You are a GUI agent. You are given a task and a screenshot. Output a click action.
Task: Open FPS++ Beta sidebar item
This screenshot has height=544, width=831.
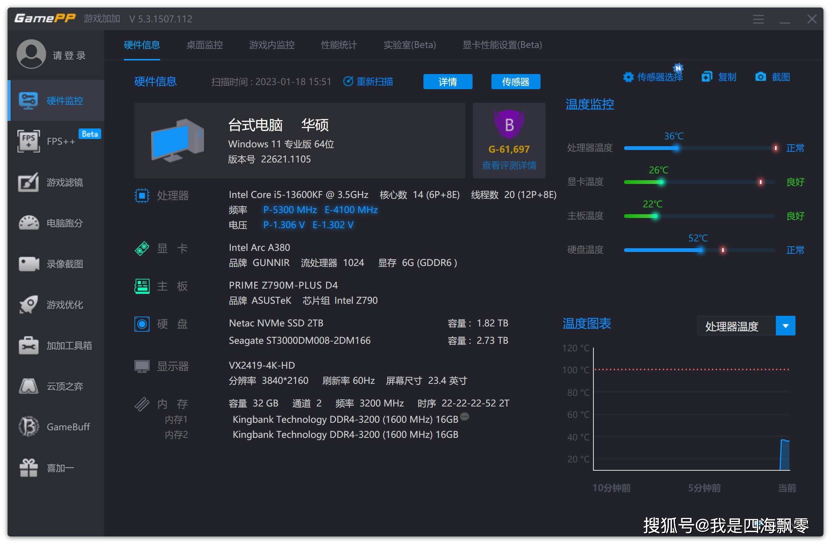[x=56, y=141]
